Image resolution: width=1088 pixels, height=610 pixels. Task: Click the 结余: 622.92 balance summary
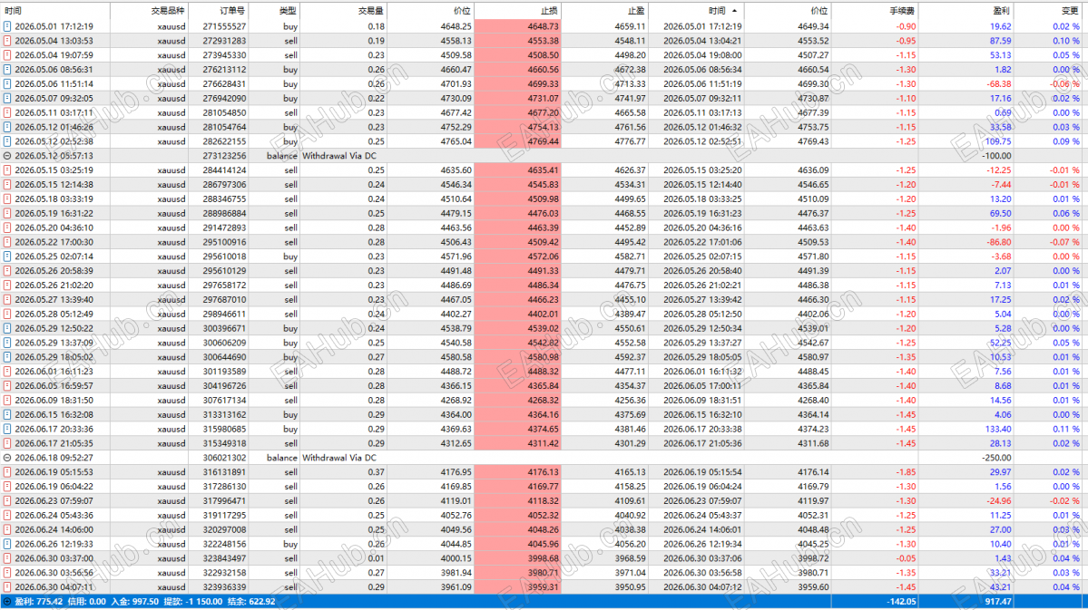[251, 602]
